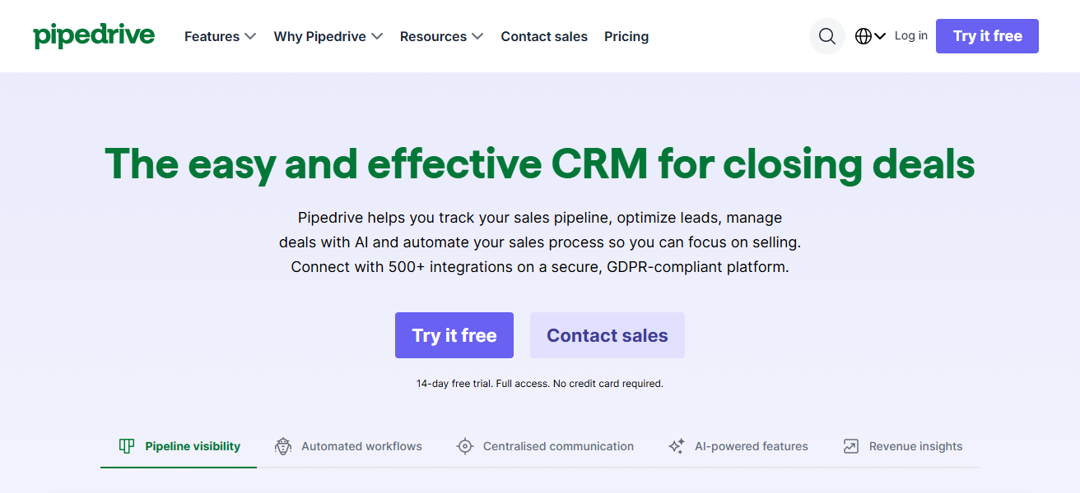Click the hero Contact sales button
The width and height of the screenshot is (1080, 493).
tap(607, 335)
